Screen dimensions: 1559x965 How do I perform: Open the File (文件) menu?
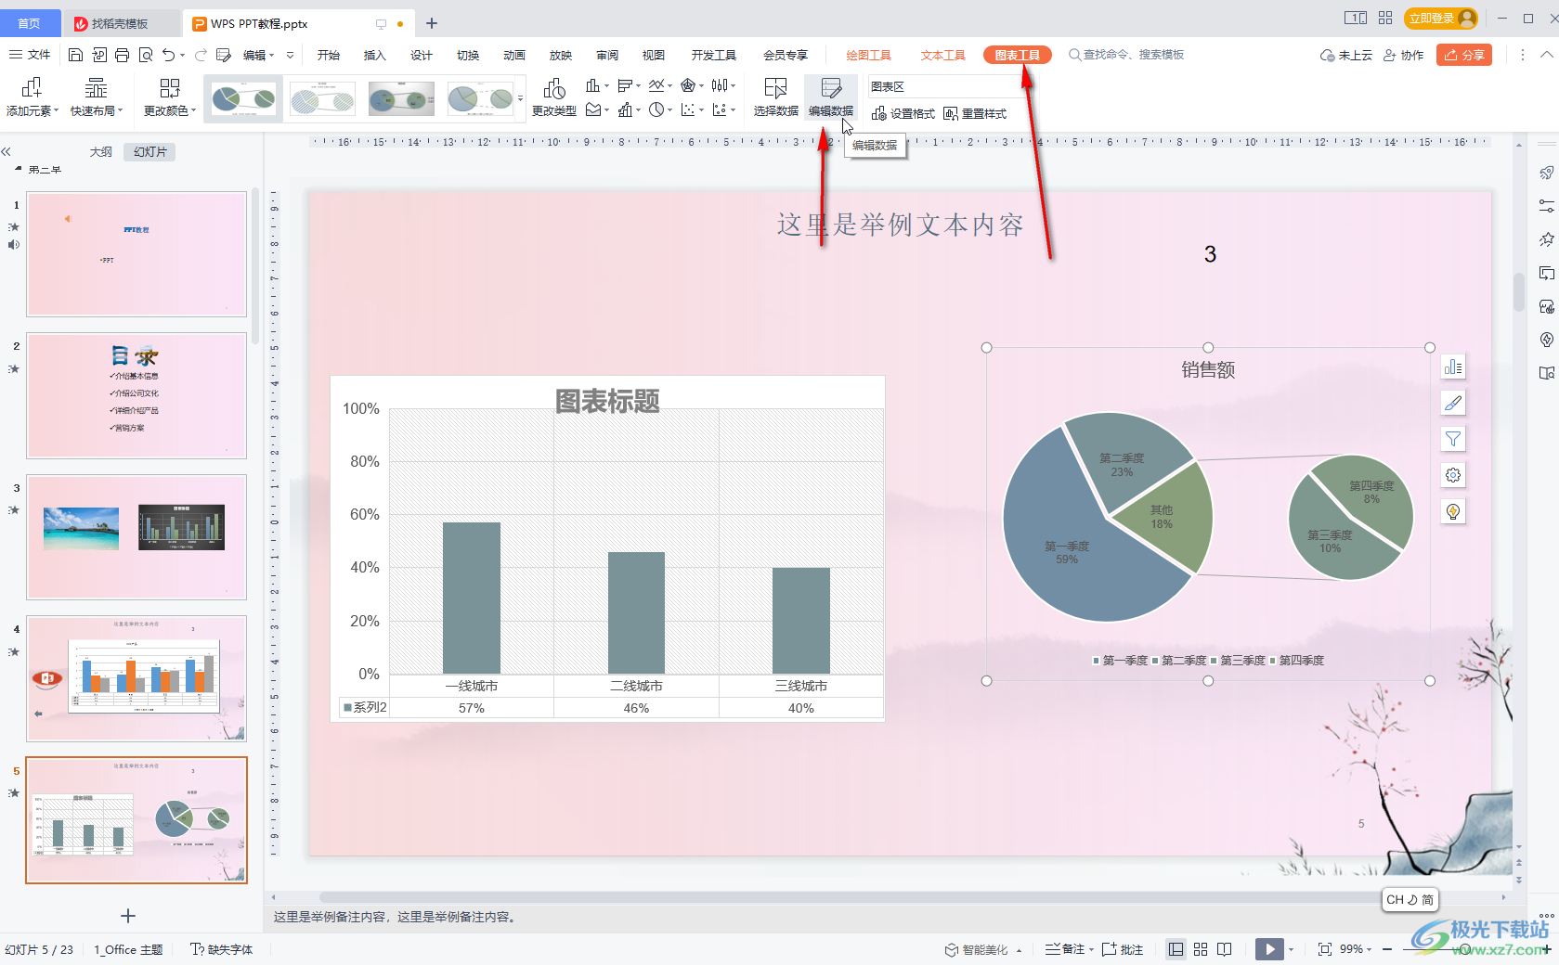click(30, 55)
